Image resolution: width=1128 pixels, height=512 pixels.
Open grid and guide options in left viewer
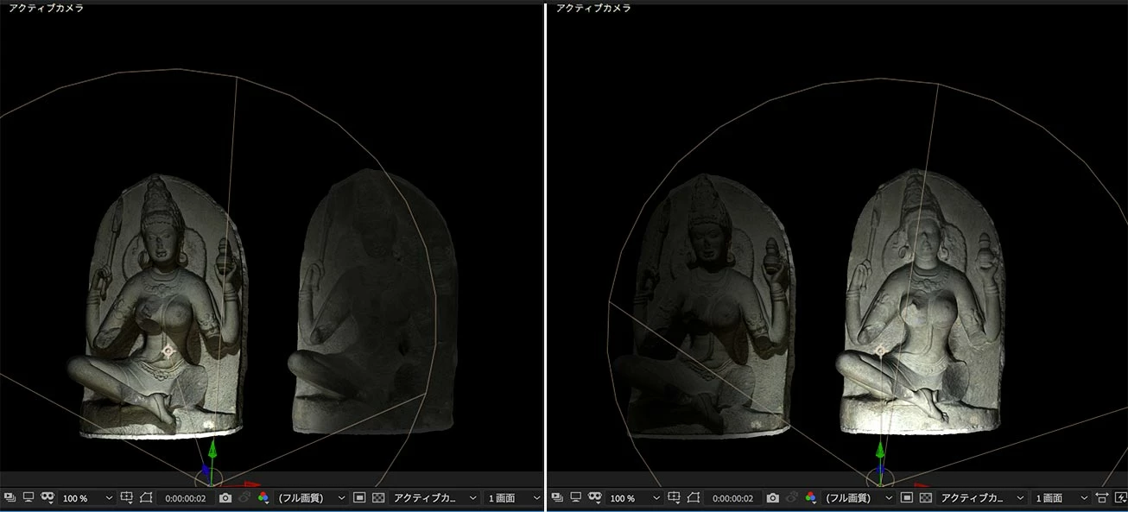click(x=127, y=498)
